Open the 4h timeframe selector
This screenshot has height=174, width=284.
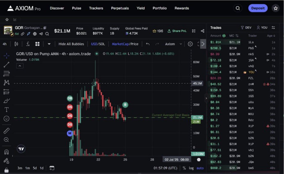[x=5, y=44]
